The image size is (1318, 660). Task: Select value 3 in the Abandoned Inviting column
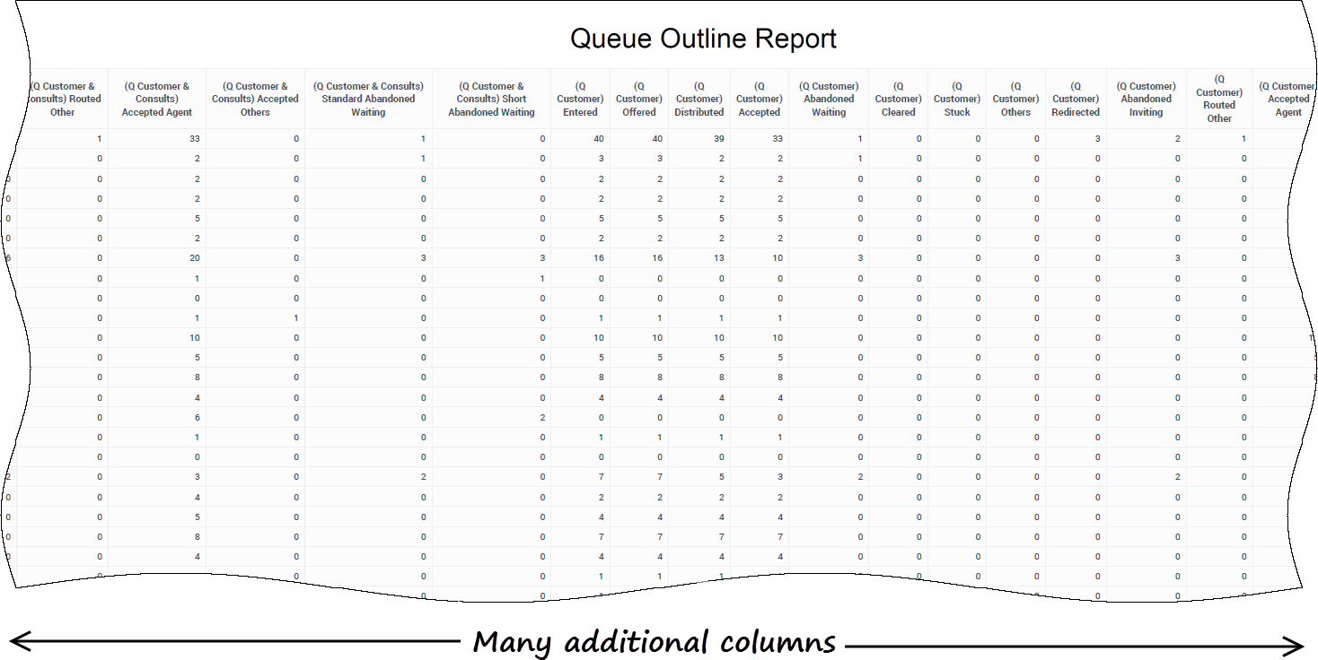[x=1178, y=258]
